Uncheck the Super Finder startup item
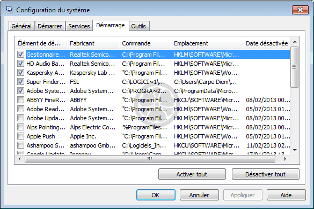This screenshot has height=209, width=314. point(20,82)
